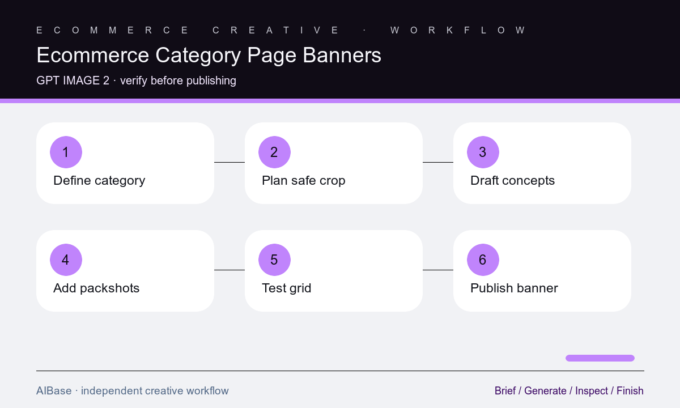Select the 'Define category' label
Viewport: 680px width, 408px height.
click(x=99, y=181)
